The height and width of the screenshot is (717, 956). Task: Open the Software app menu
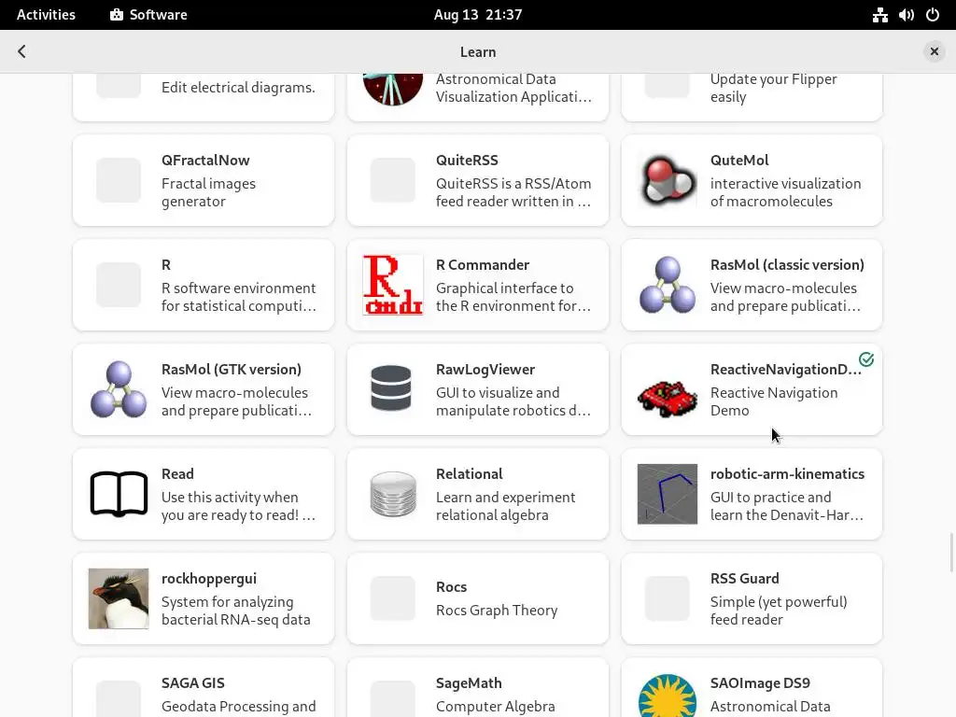[148, 15]
